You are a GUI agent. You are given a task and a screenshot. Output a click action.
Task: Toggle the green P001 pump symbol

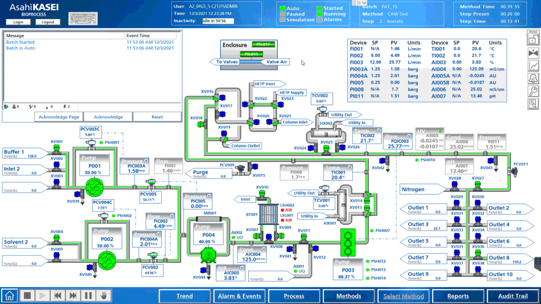[95, 187]
